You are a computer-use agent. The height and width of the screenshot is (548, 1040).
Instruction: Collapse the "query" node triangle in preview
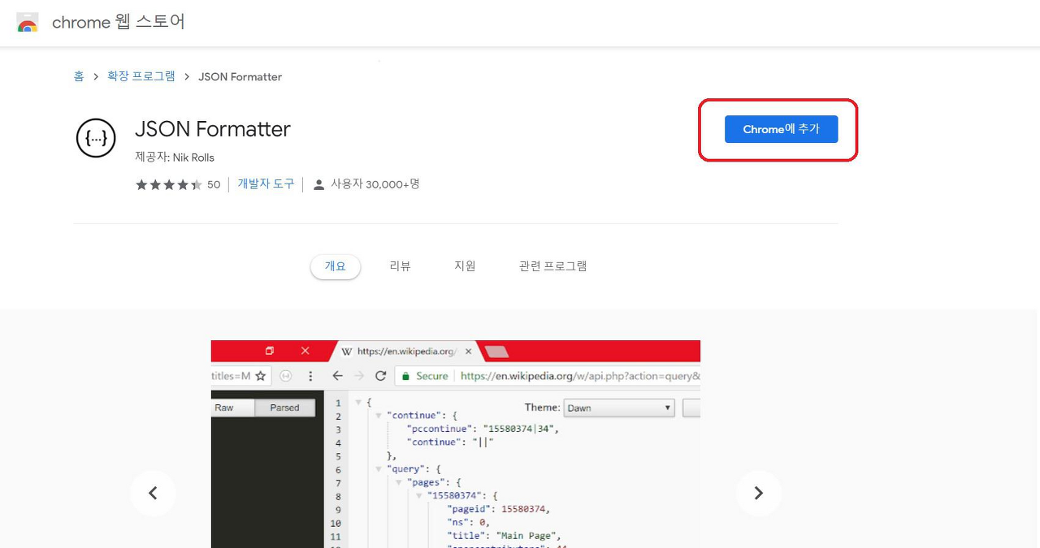coord(379,469)
